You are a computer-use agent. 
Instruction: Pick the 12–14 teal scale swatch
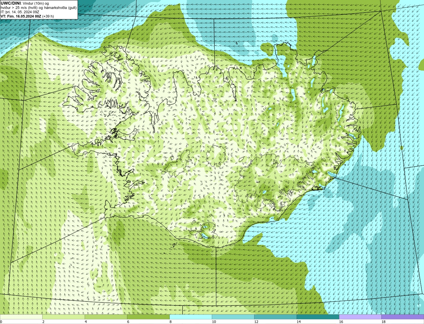tap(276, 317)
